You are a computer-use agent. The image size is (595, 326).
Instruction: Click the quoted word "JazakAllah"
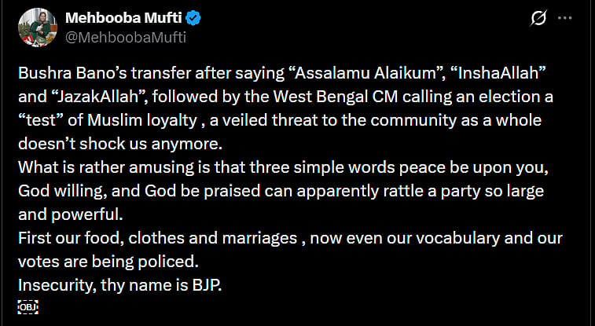click(x=99, y=97)
